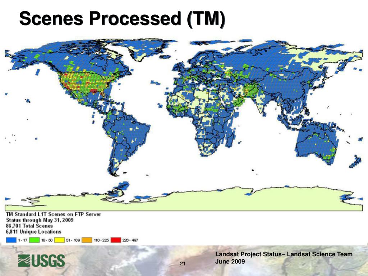The width and height of the screenshot is (368, 276).
Task: Click text 86,701 Total Scenes
Action: (x=29, y=226)
